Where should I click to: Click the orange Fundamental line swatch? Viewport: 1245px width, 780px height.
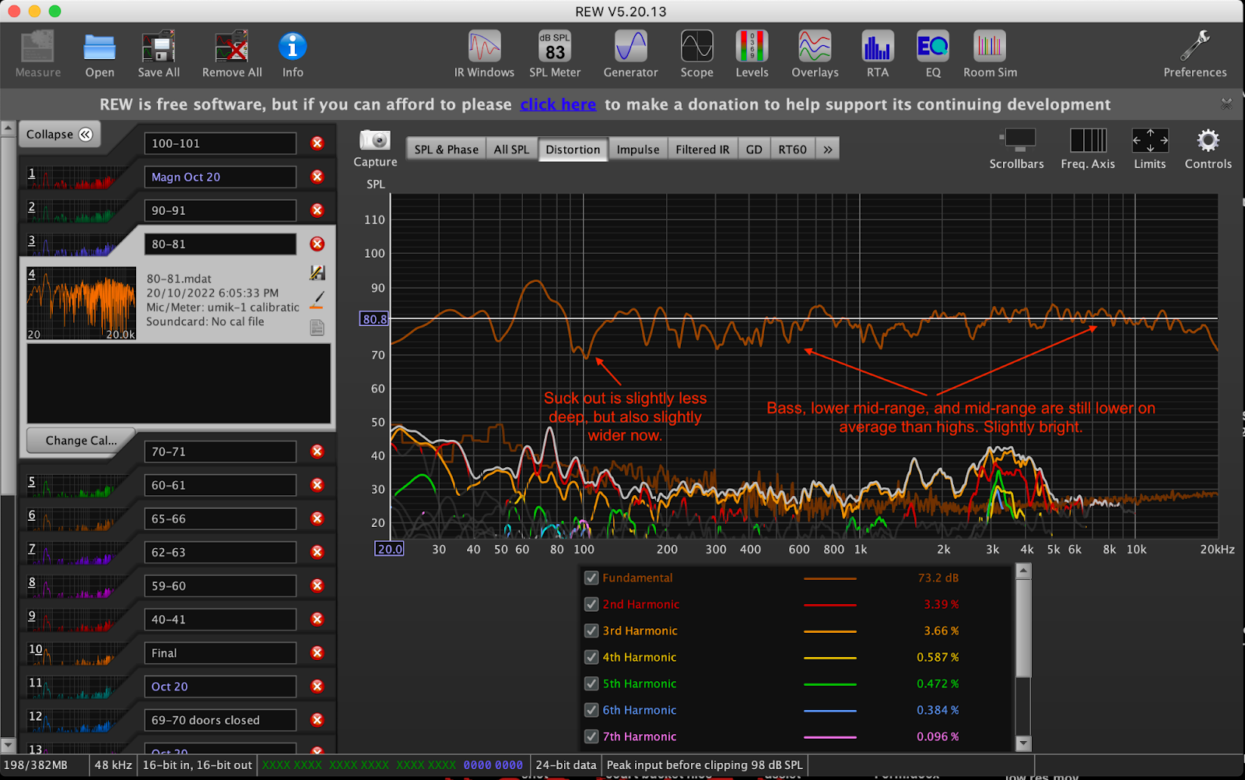[829, 578]
